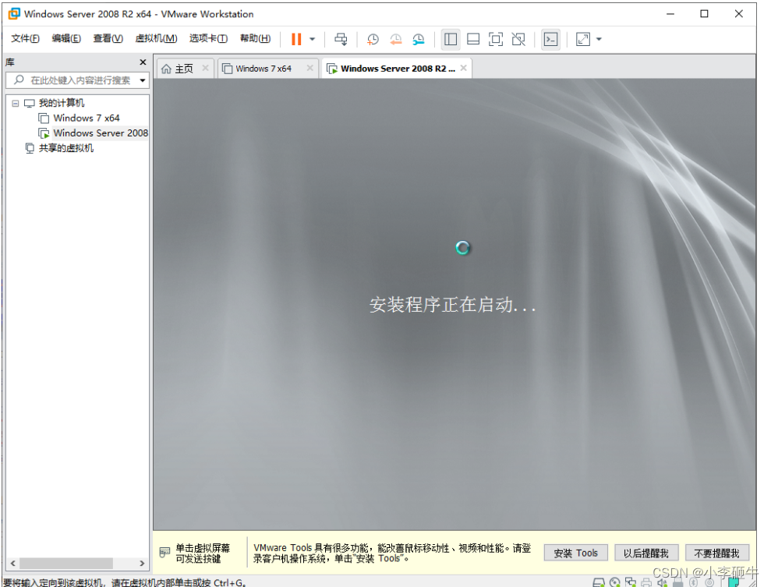The image size is (771, 587).
Task: Switch to the 主页 tab
Action: pyautogui.click(x=184, y=69)
